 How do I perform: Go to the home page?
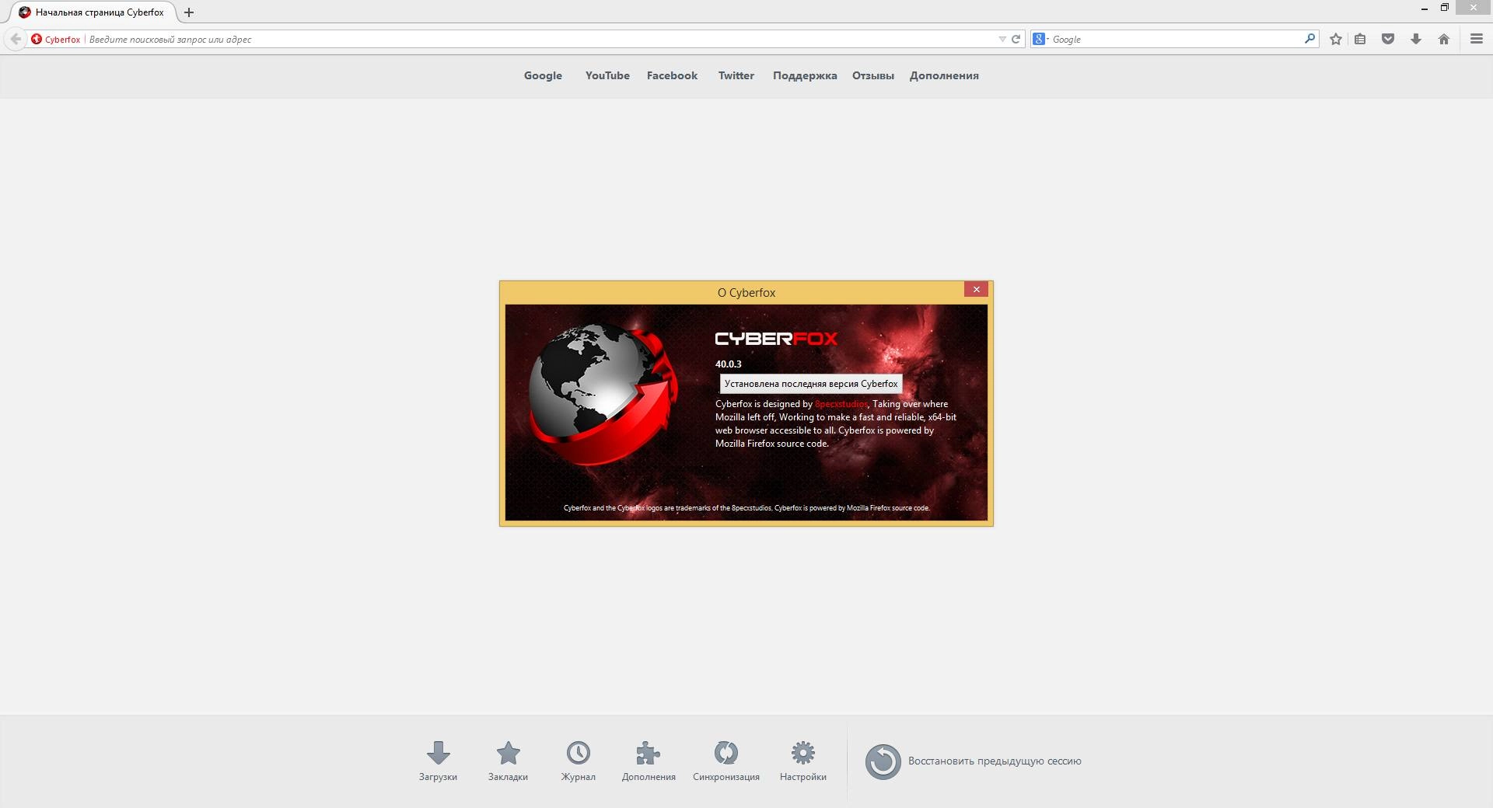click(1444, 39)
